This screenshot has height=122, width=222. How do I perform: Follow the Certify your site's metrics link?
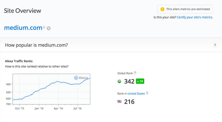click(195, 17)
